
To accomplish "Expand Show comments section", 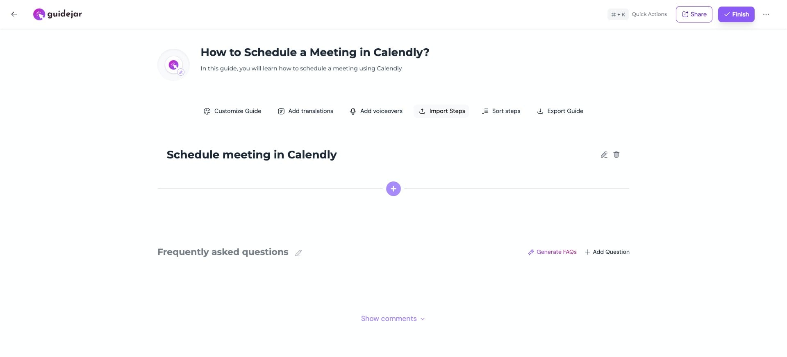I will coord(393,319).
